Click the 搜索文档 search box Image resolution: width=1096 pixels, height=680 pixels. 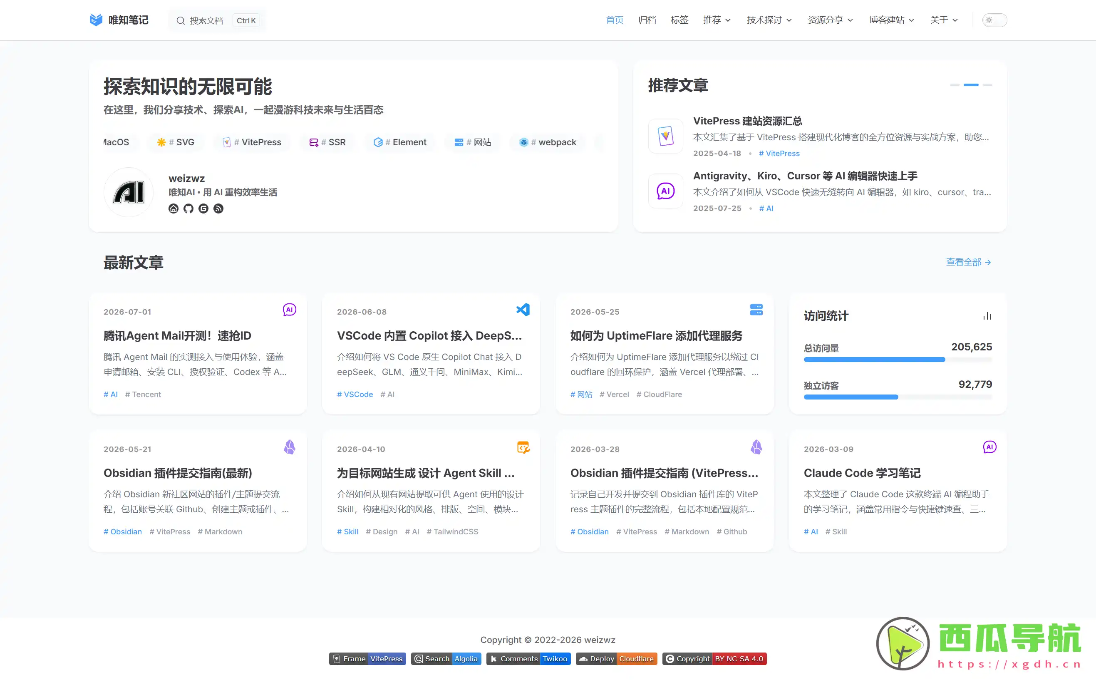(x=217, y=20)
